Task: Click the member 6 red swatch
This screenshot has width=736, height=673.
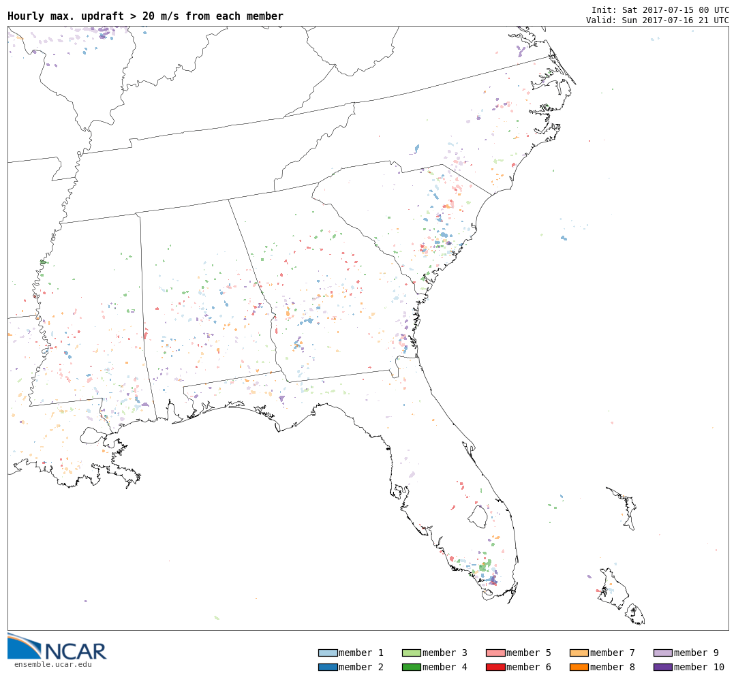Action: click(x=495, y=667)
